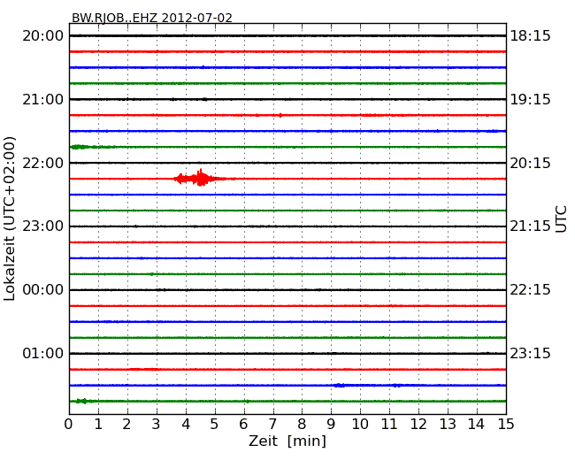
Task: Click x-axis tick label 4
Action: (186, 424)
